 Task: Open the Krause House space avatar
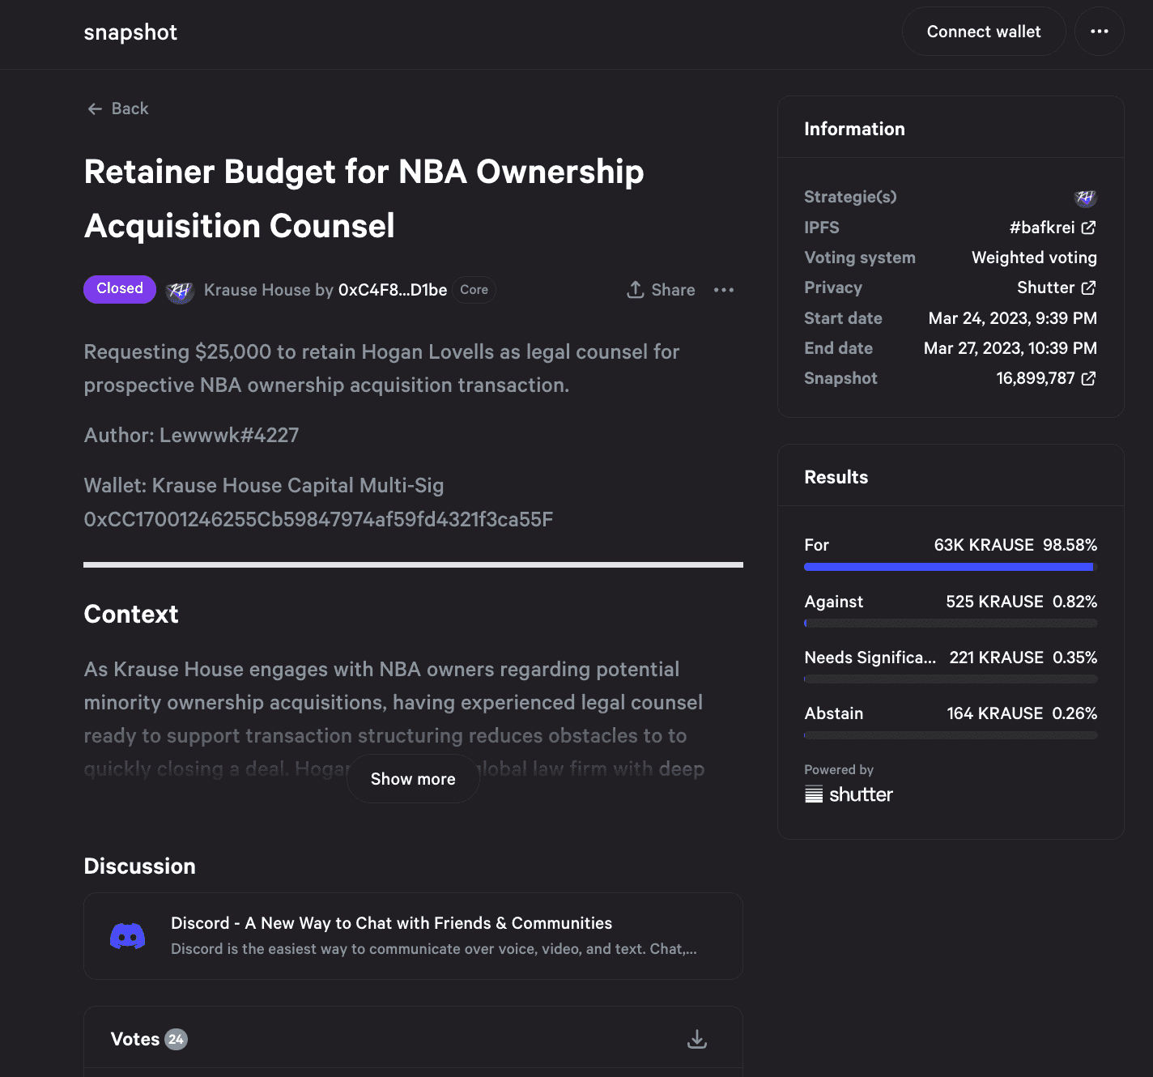click(x=180, y=291)
